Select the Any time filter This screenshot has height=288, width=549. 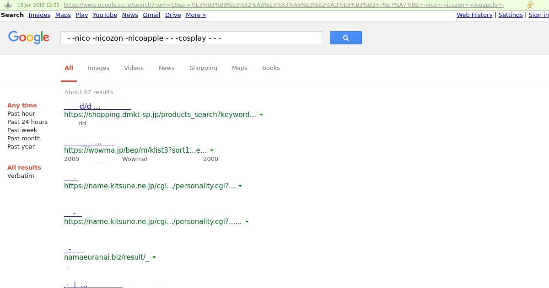click(x=22, y=106)
